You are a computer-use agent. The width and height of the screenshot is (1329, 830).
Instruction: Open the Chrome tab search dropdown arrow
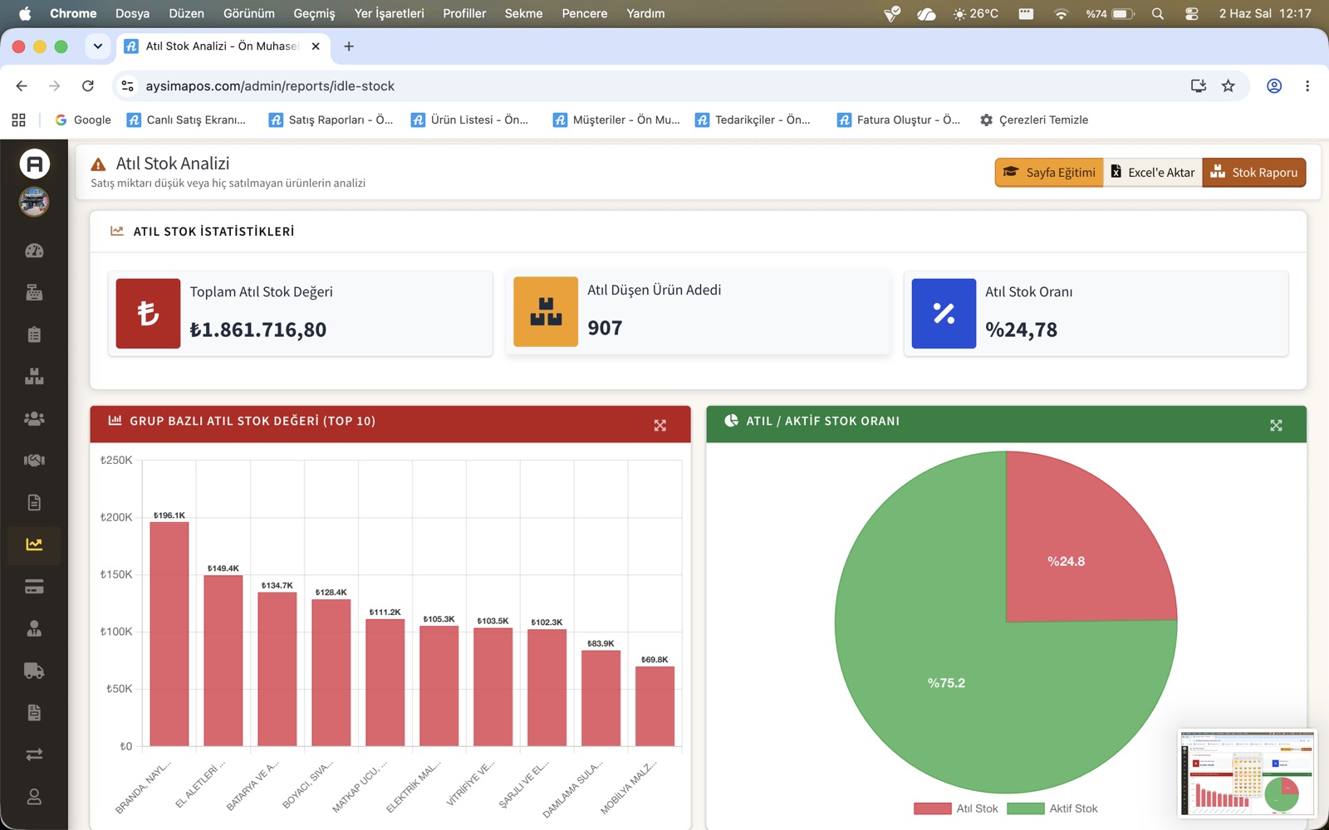coord(98,46)
